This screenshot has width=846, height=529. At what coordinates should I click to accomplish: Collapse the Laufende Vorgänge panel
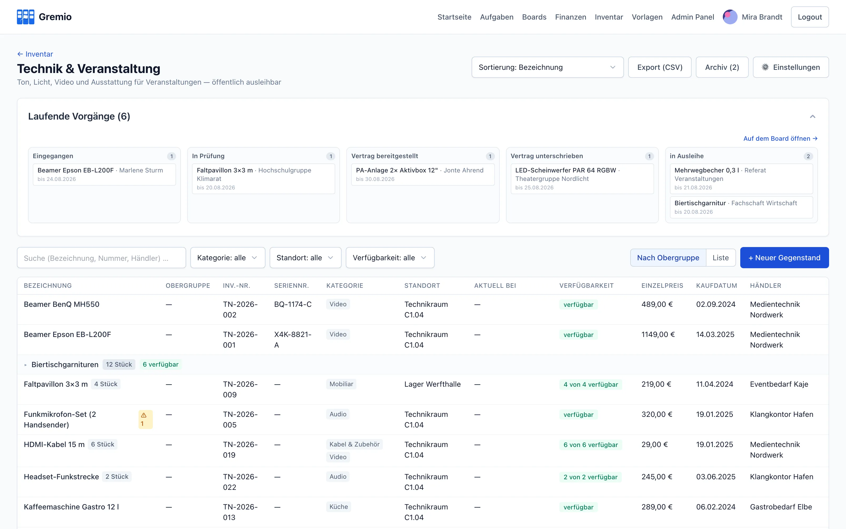812,116
